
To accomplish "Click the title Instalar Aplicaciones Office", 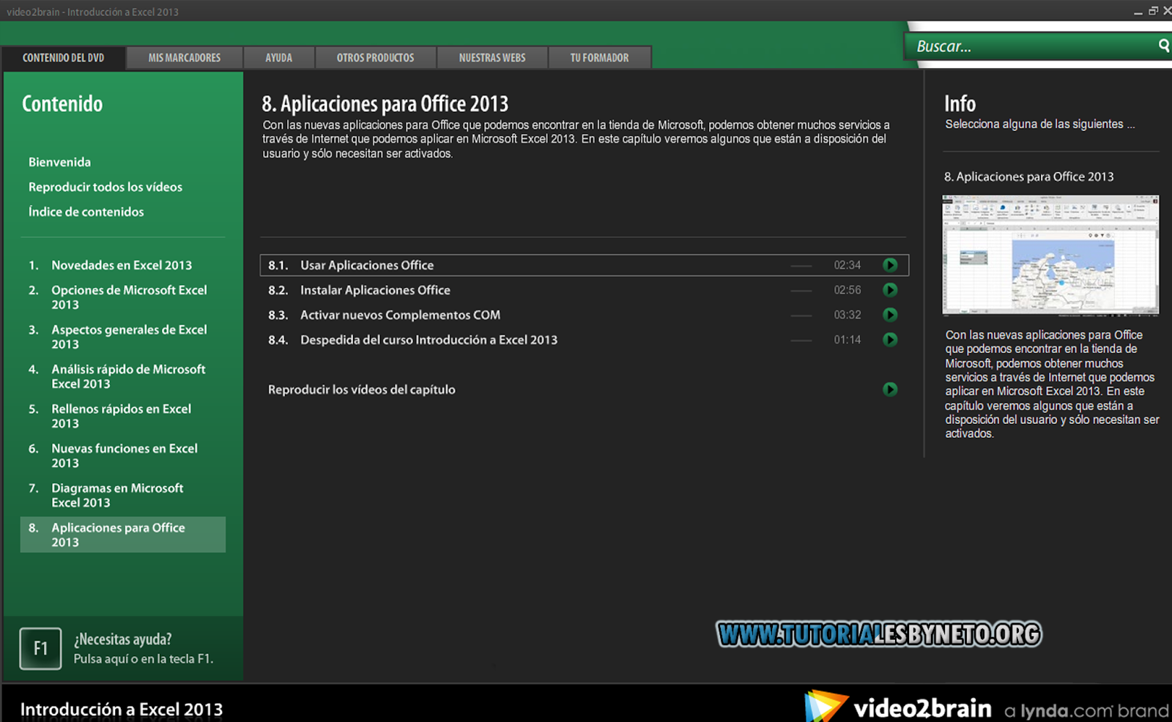I will click(375, 290).
